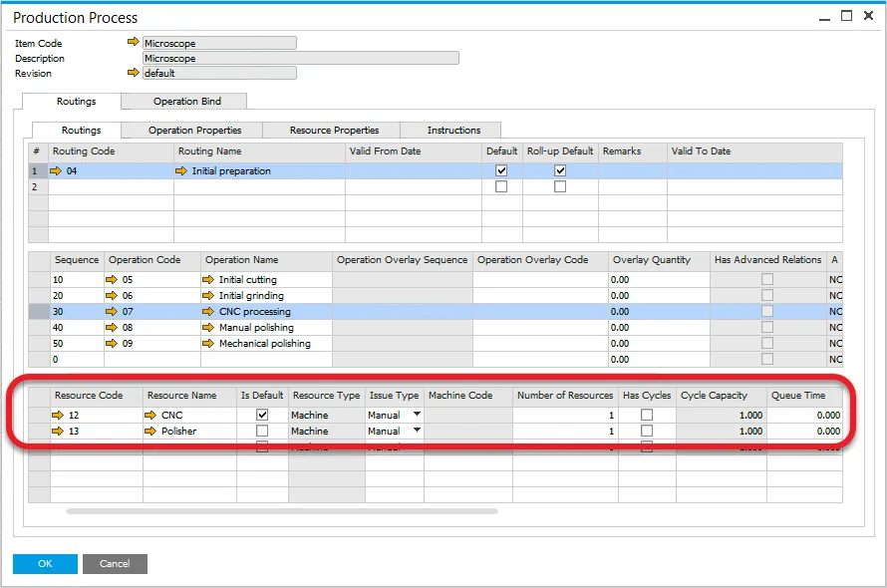Image resolution: width=887 pixels, height=588 pixels.
Task: Toggle Roll-up Default checkbox for routing 04
Action: click(x=560, y=171)
